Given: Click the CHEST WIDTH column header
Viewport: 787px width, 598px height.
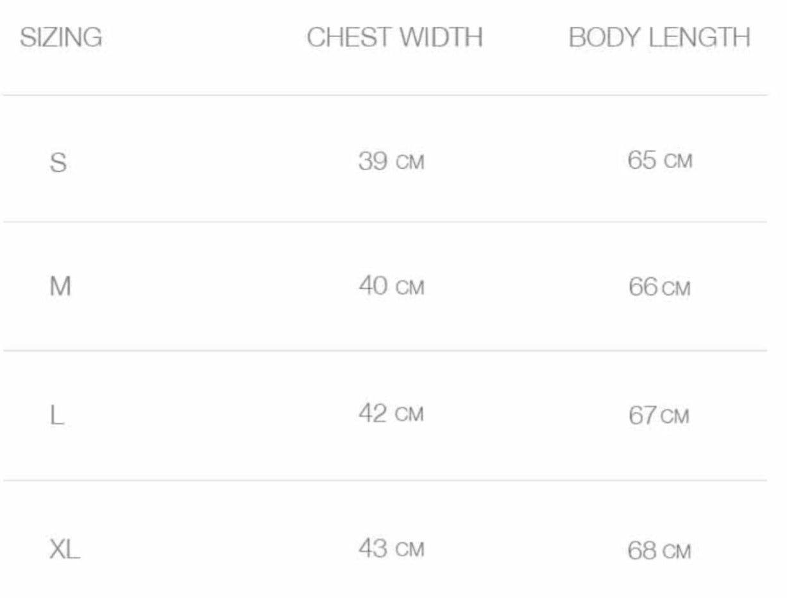Looking at the screenshot, I should 394,38.
